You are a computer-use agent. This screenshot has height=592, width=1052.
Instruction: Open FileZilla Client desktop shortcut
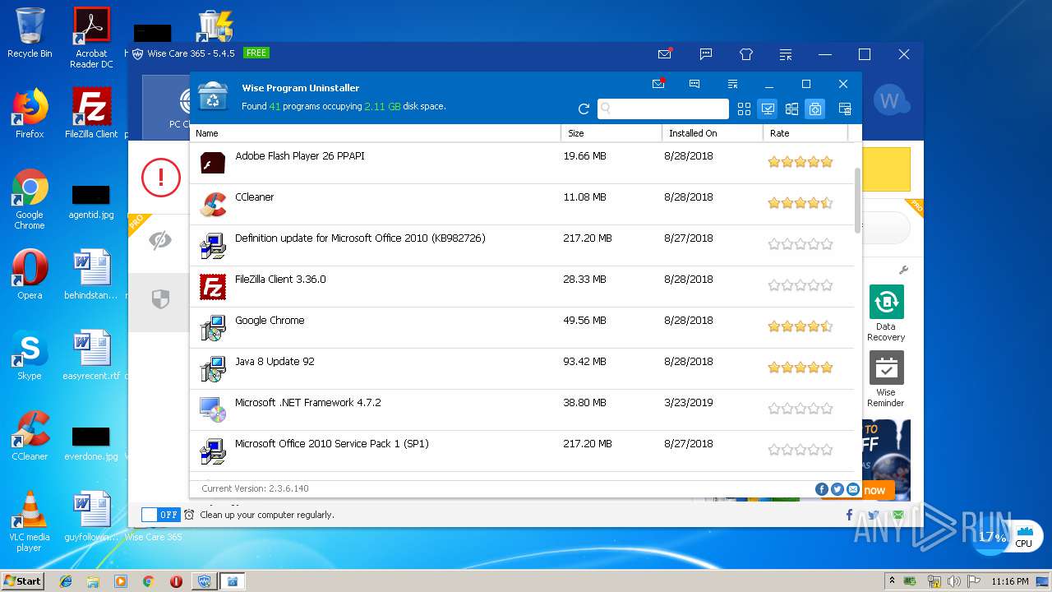91,113
